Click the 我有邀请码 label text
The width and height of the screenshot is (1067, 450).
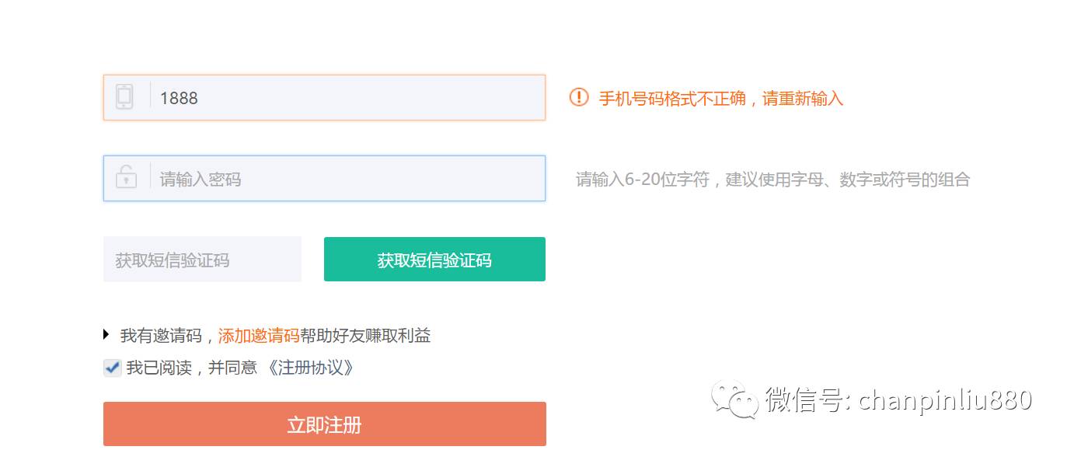(x=161, y=336)
